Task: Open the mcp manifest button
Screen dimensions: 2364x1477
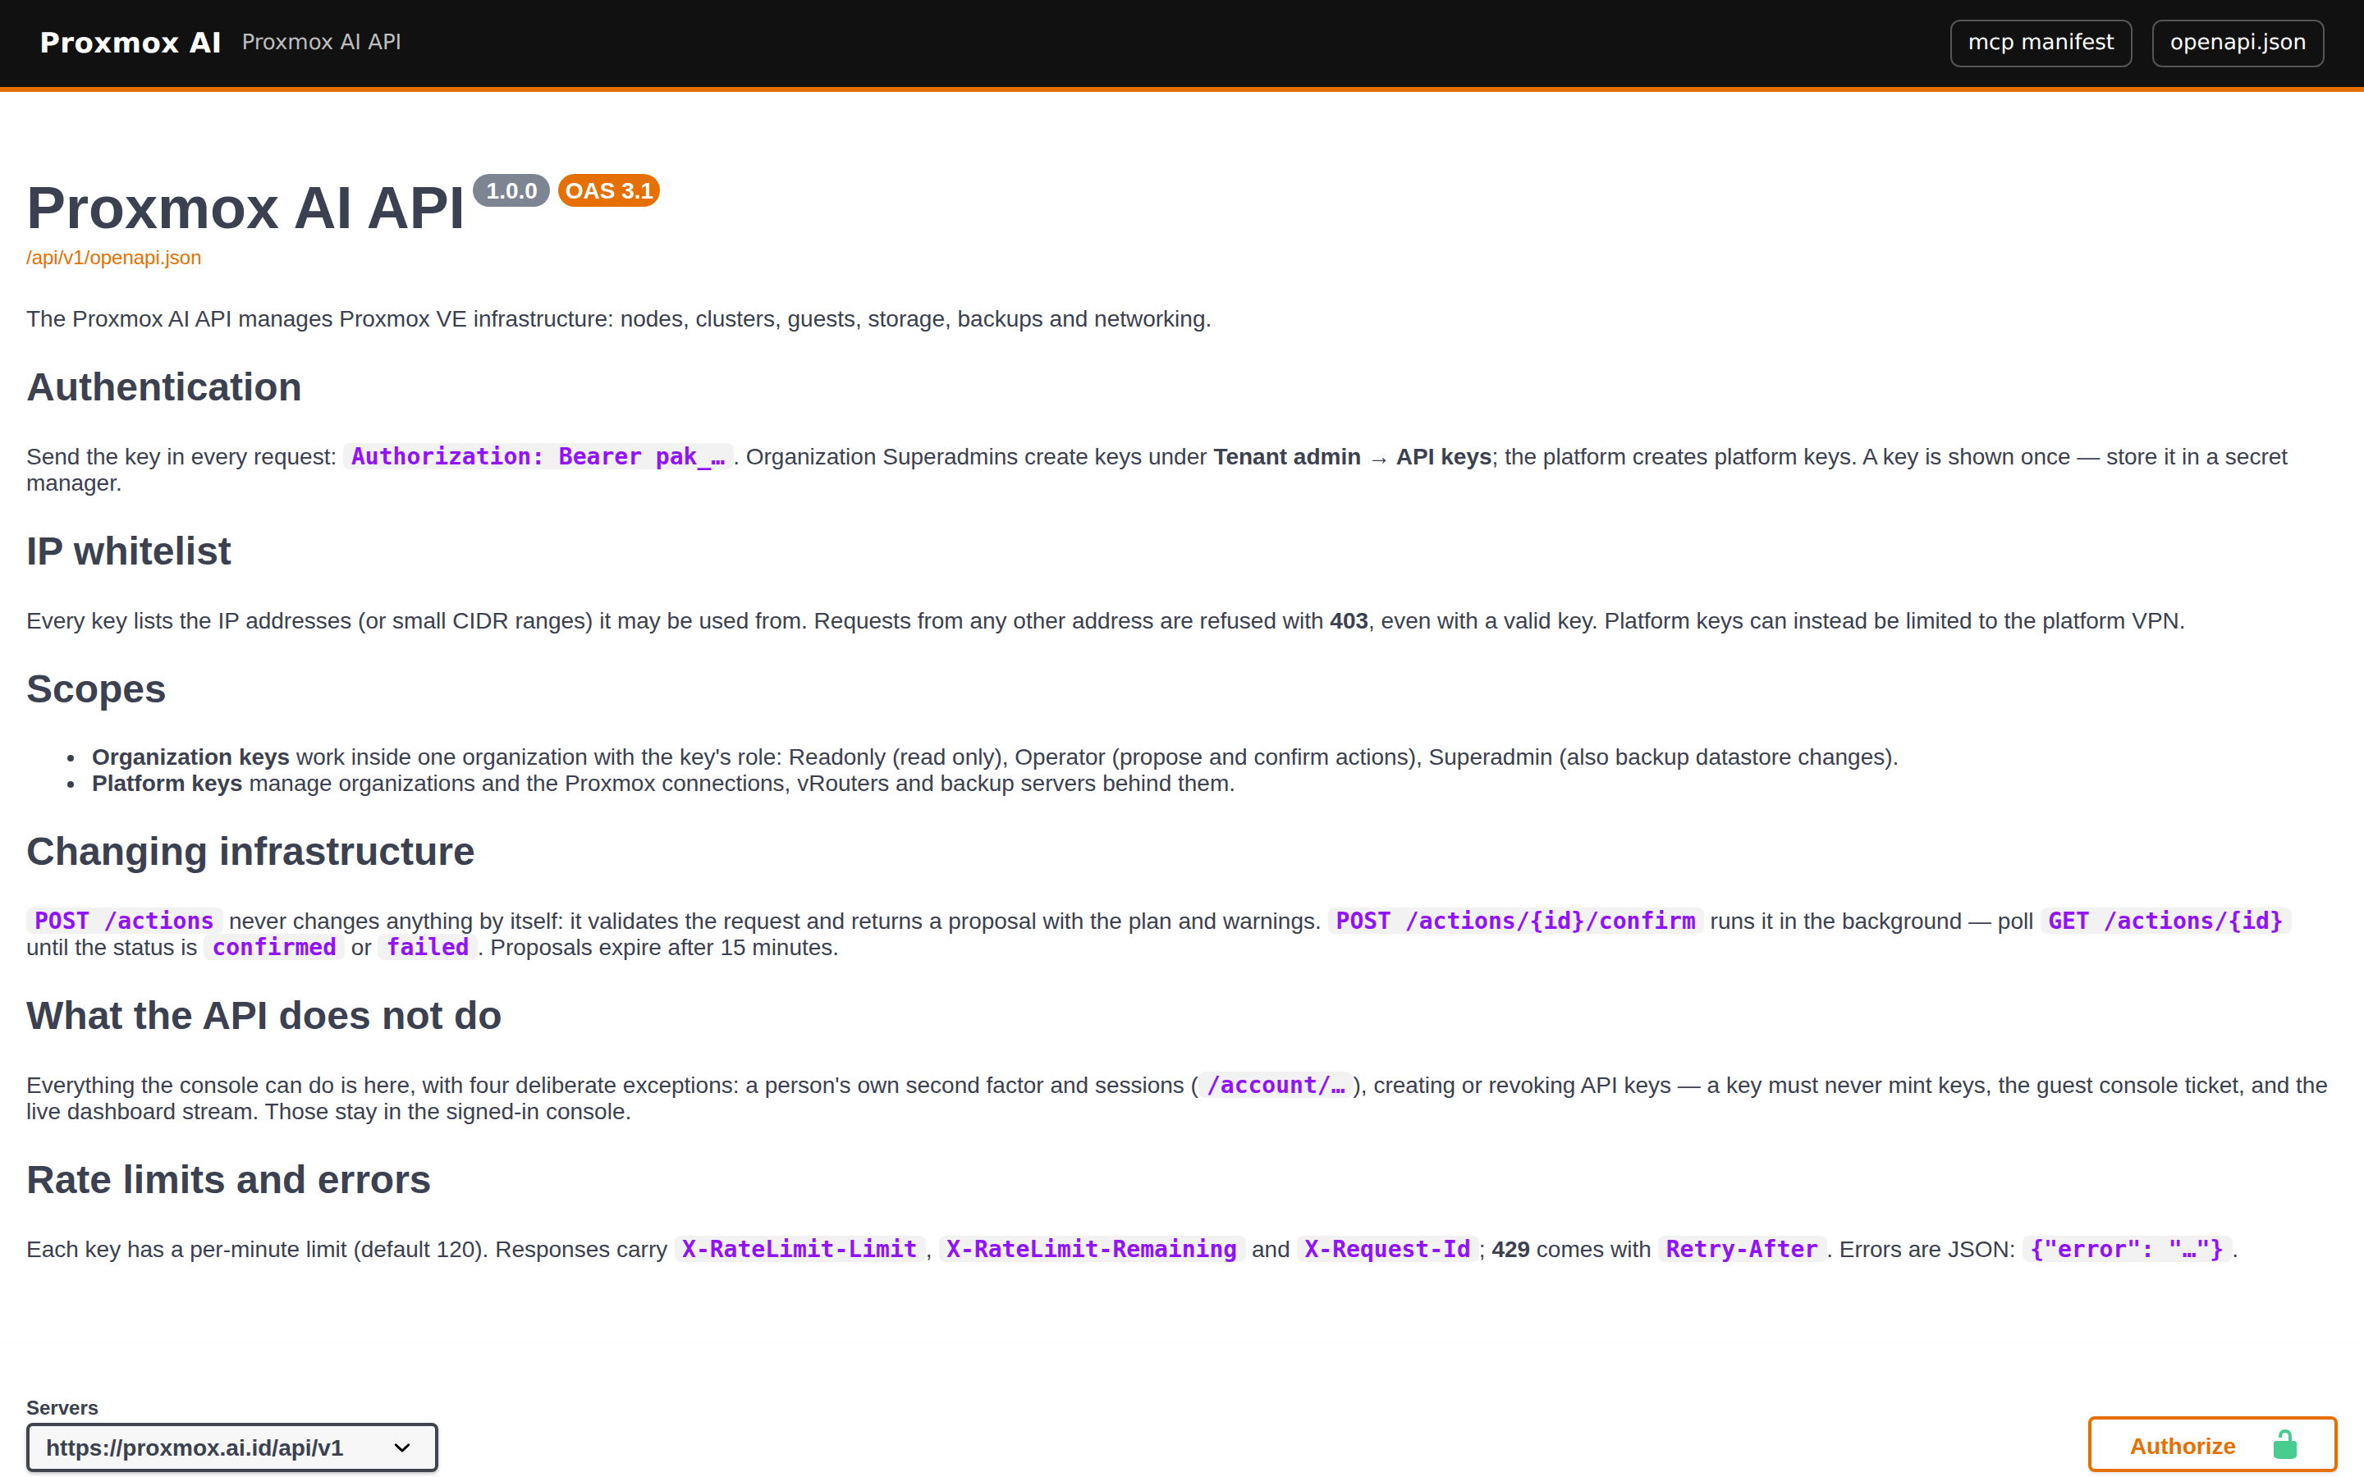Action: [x=2040, y=43]
